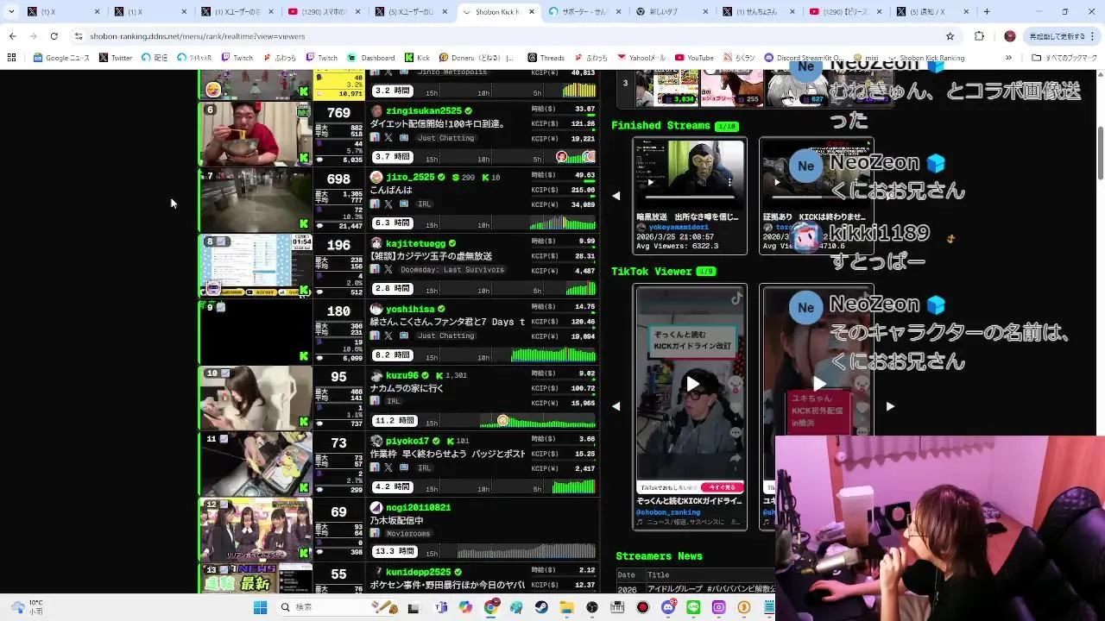
Task: Open the X icon in kajitetuegg's row
Action: pyautogui.click(x=388, y=270)
